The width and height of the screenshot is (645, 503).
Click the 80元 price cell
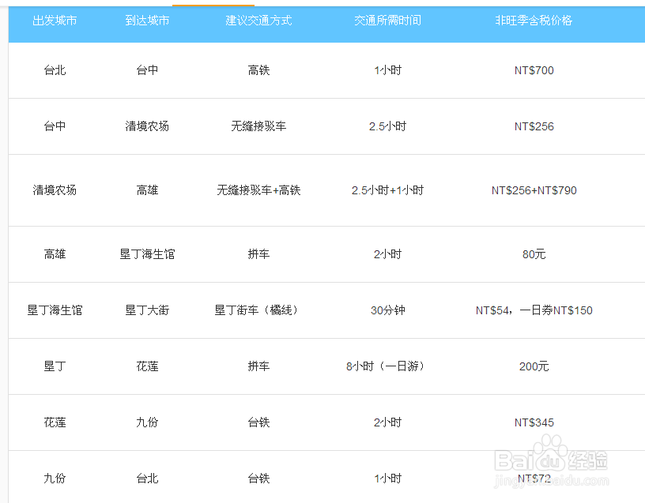pyautogui.click(x=534, y=254)
